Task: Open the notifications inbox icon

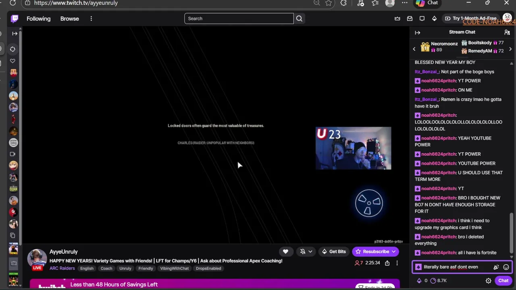Action: click(x=410, y=19)
